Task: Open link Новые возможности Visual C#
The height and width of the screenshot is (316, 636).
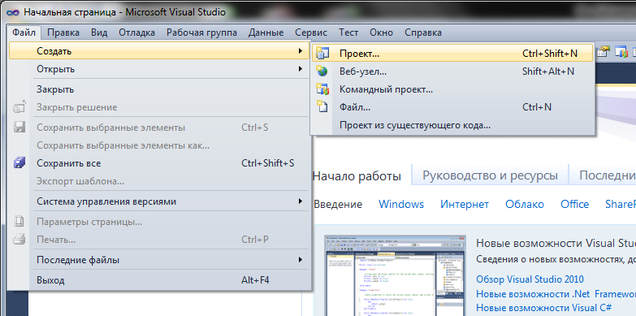Action: coord(544,307)
